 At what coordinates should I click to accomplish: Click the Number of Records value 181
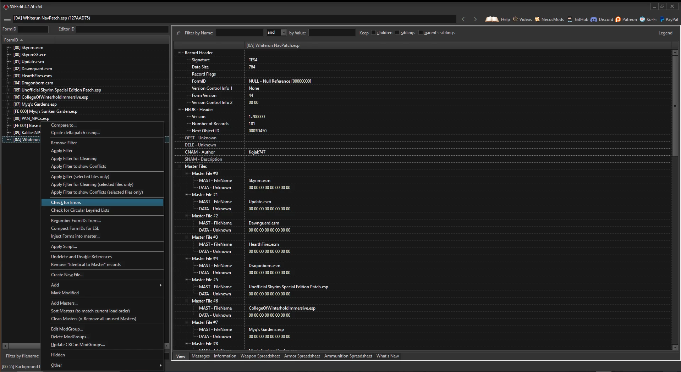[x=458, y=124]
